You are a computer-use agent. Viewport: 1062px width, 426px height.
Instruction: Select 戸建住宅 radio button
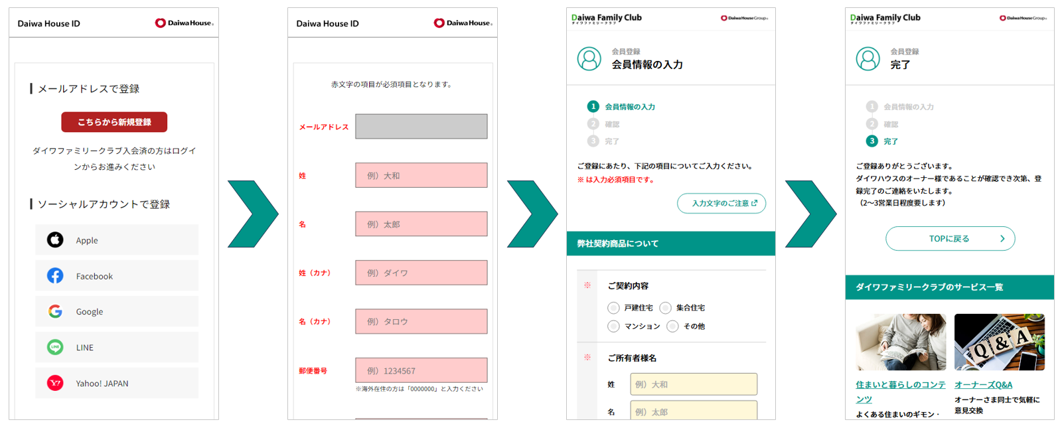[x=613, y=308]
